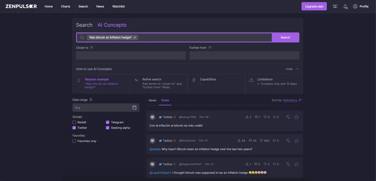Show help for Date range
Viewport: 376px width, 181px height.
pyautogui.click(x=90, y=100)
